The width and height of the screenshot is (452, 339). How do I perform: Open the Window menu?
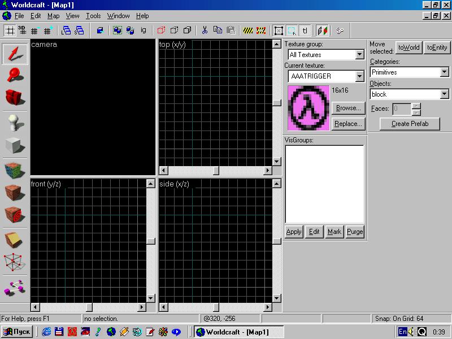click(x=118, y=16)
